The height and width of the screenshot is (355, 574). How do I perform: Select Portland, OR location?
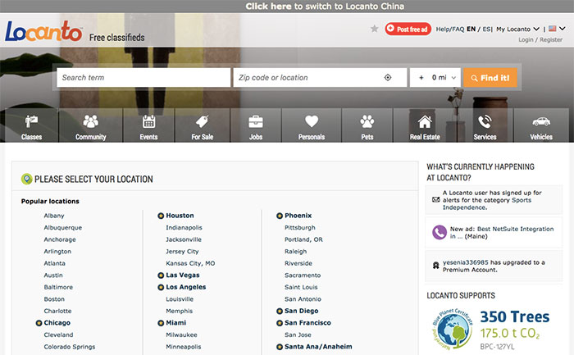tap(303, 239)
